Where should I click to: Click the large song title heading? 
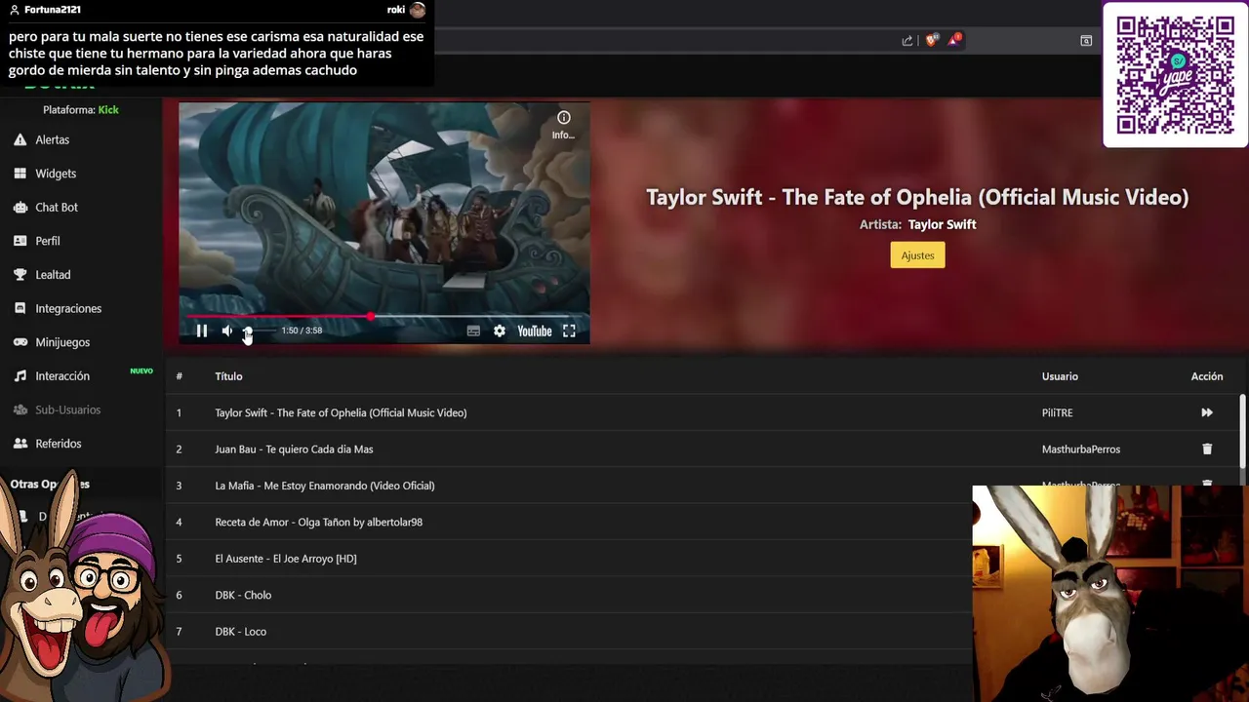coord(917,197)
